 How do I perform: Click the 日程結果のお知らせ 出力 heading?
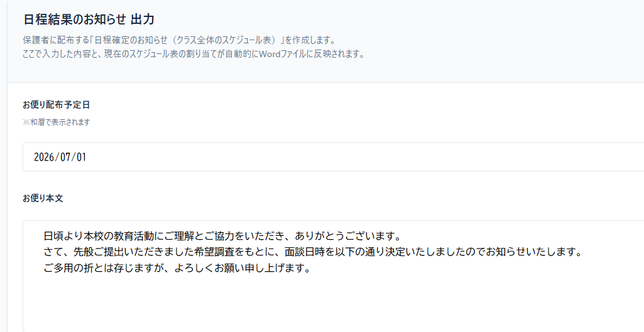[x=89, y=19]
